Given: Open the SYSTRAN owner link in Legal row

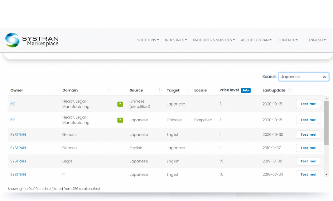Looking at the screenshot, I should (x=18, y=161).
